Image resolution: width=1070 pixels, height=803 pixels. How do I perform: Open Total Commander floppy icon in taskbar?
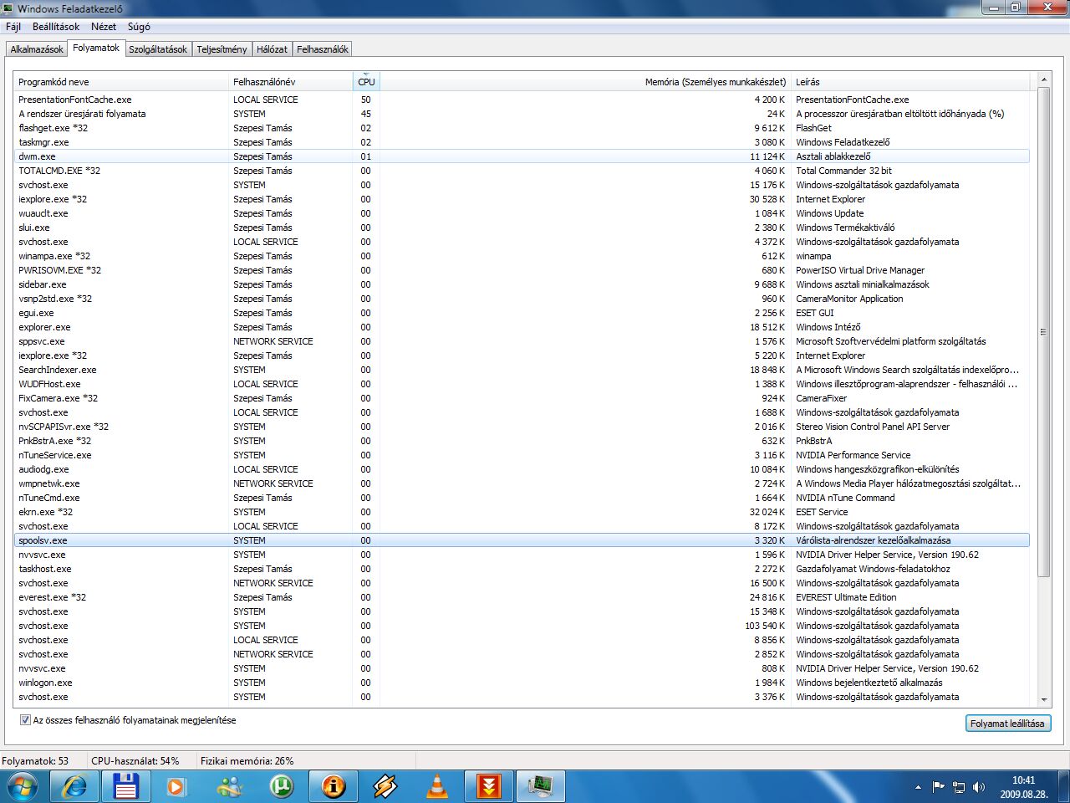(x=126, y=787)
